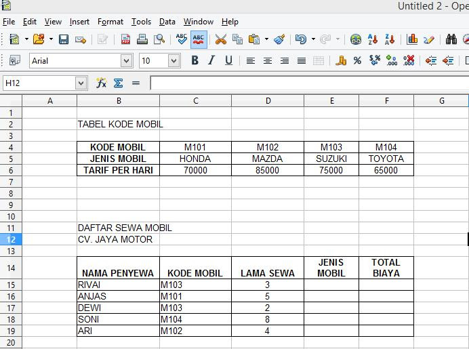Insert a Chart using the bar chart icon

[x=412, y=39]
